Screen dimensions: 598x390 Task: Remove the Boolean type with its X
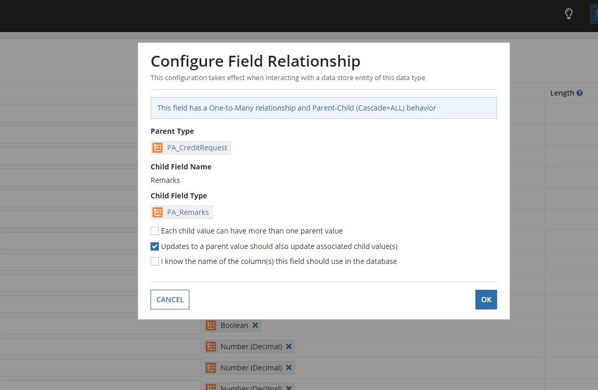click(x=255, y=325)
